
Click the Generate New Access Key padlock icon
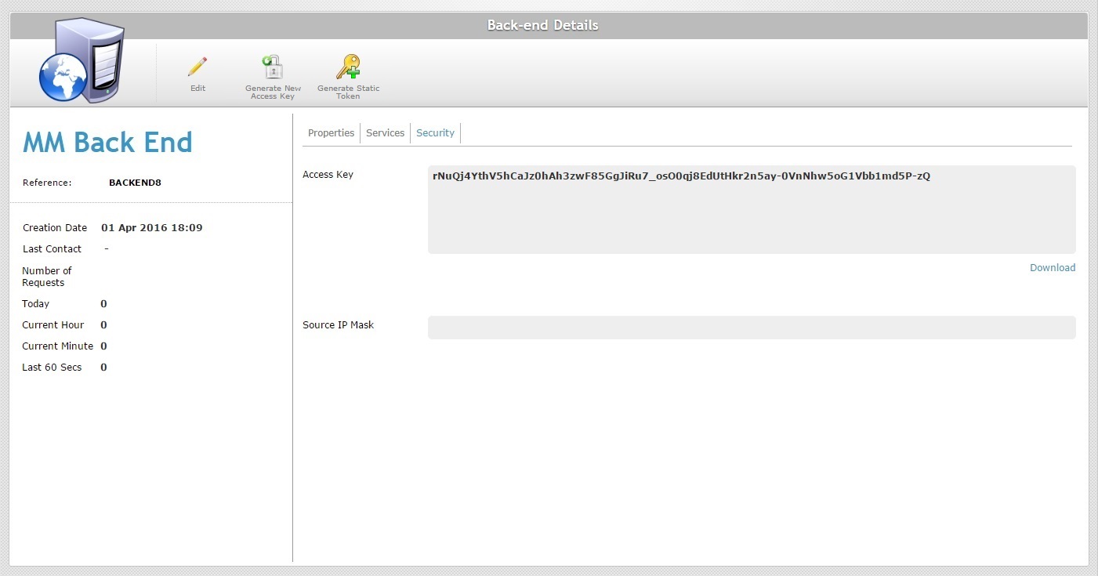272,67
